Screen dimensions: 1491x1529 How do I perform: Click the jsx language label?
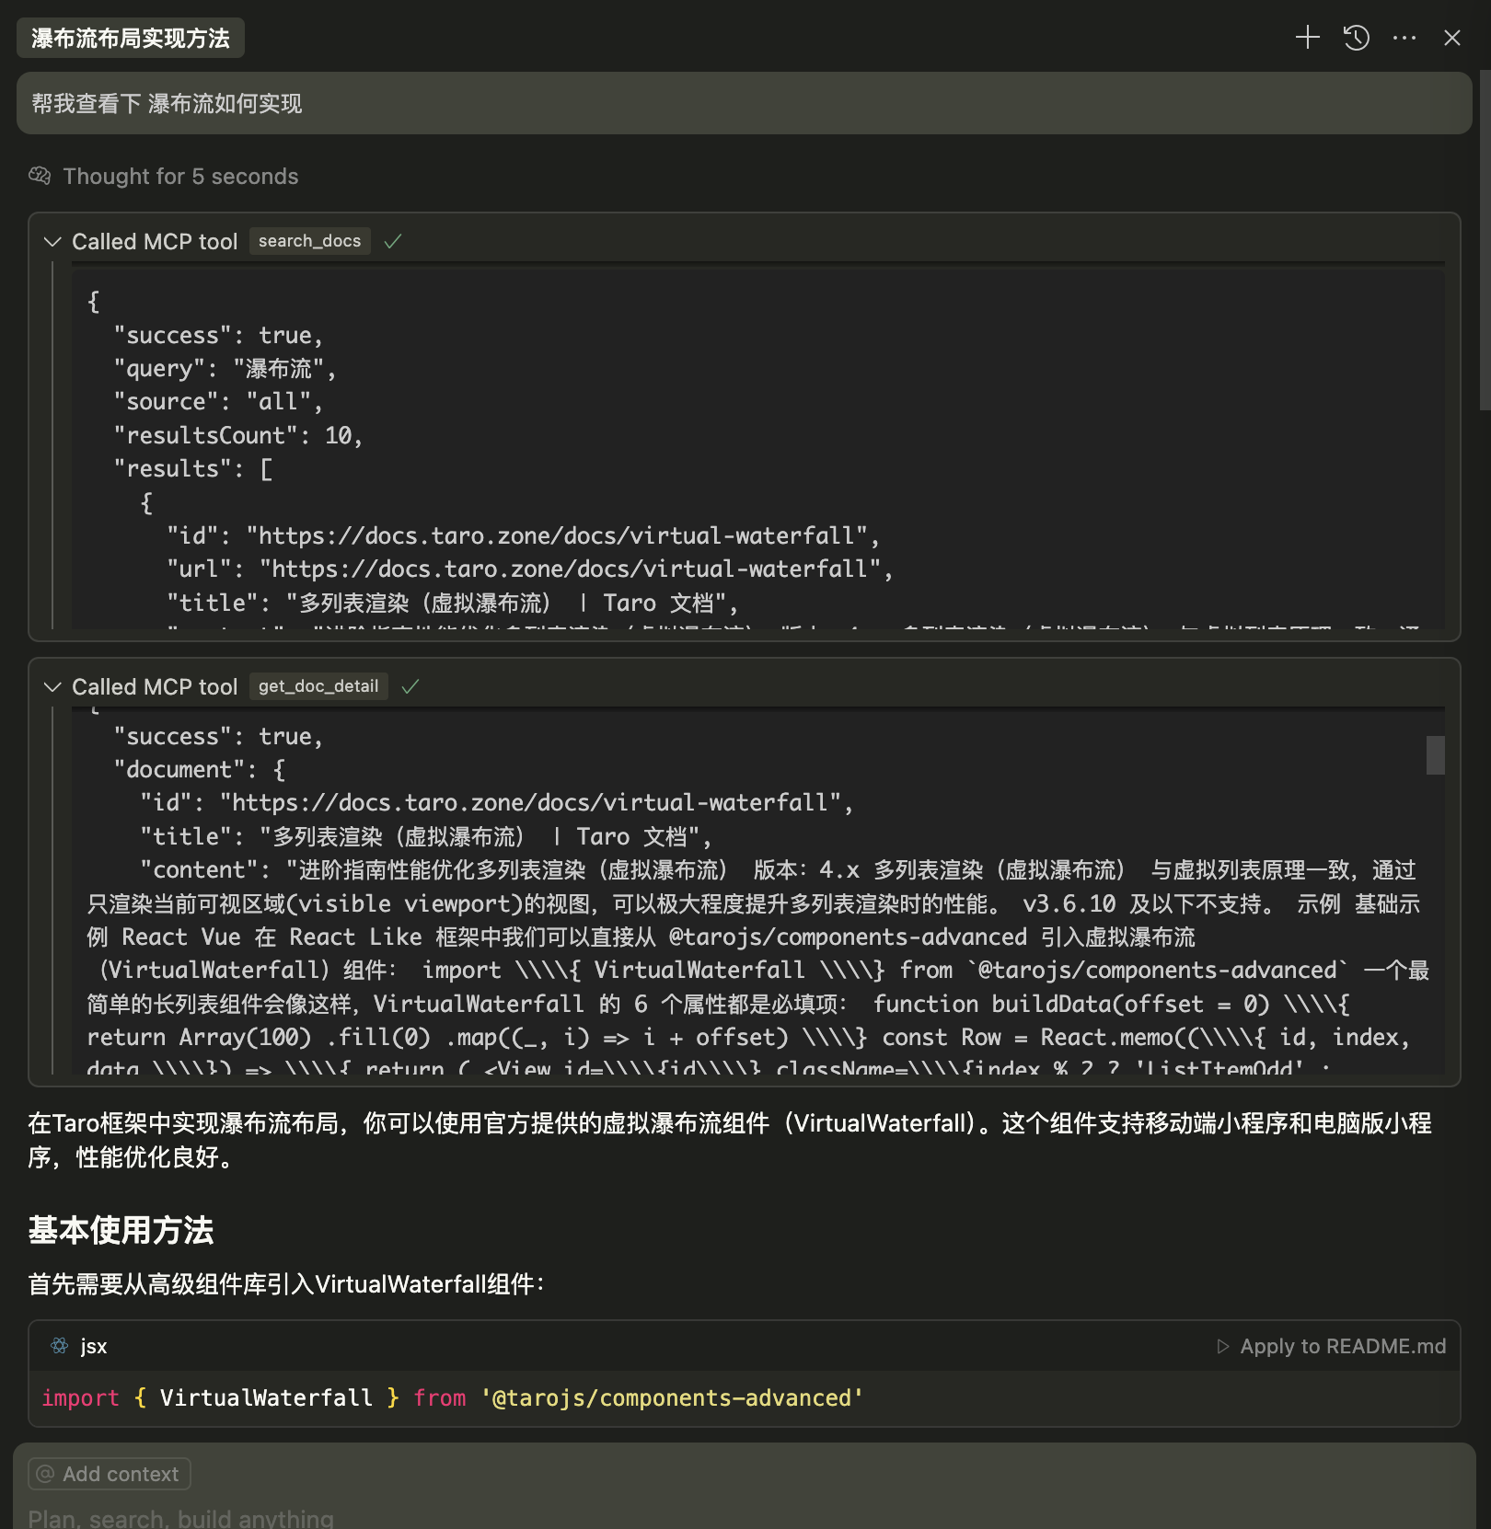click(x=94, y=1346)
